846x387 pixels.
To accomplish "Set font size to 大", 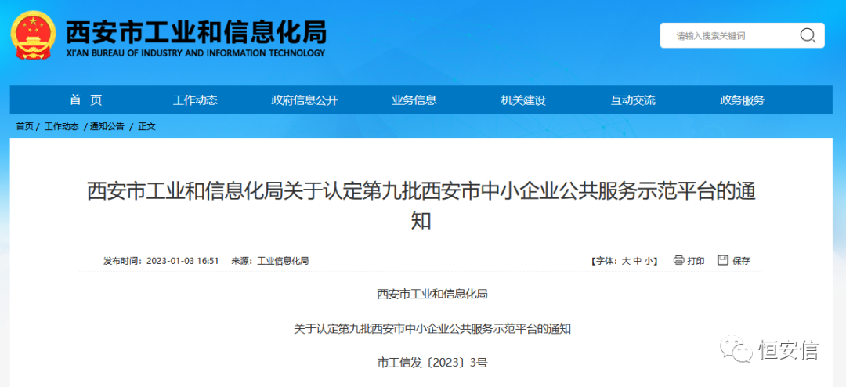I will tap(626, 261).
